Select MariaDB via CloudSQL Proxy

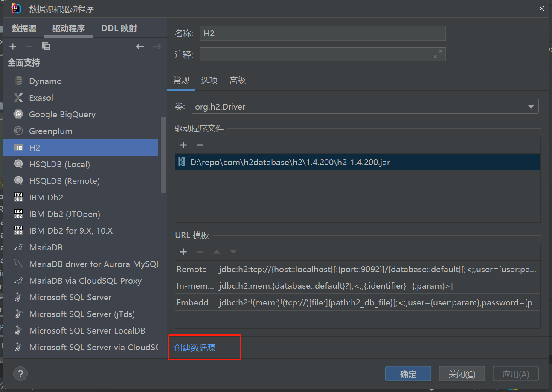coord(81,281)
